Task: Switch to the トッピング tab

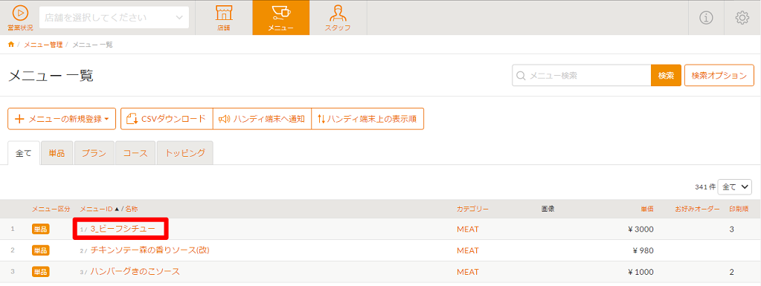Action: (185, 153)
